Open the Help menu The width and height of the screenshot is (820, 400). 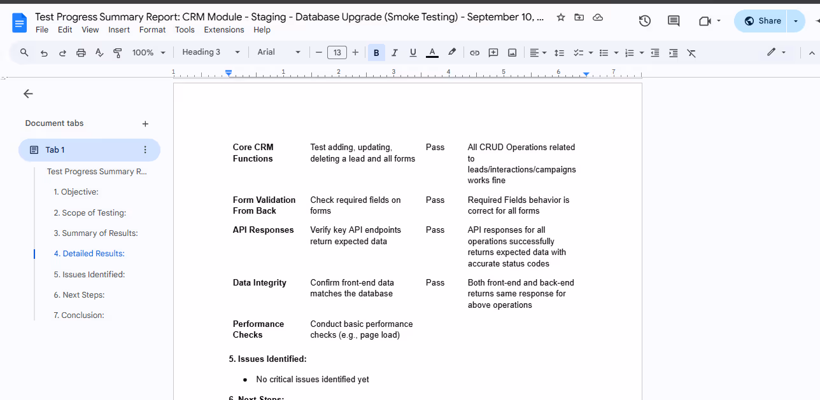262,30
